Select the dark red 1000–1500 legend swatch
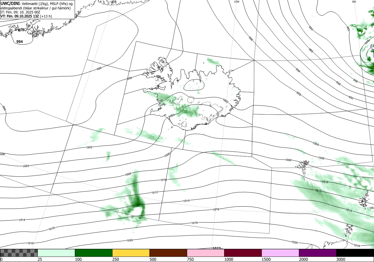 pyautogui.click(x=243, y=253)
